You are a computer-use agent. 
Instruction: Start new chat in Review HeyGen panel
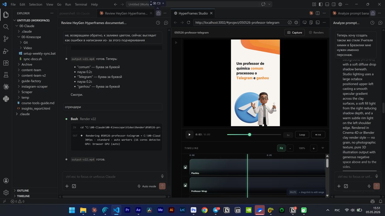(x=166, y=23)
